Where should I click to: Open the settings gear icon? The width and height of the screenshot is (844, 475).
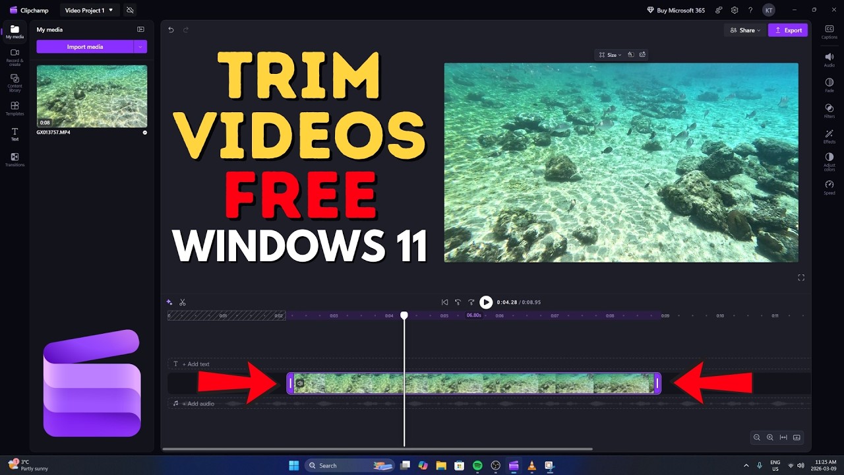[x=735, y=11]
